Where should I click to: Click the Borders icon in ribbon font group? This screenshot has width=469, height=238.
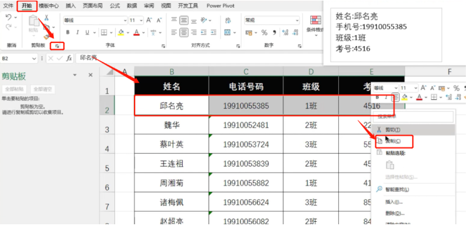(x=104, y=32)
